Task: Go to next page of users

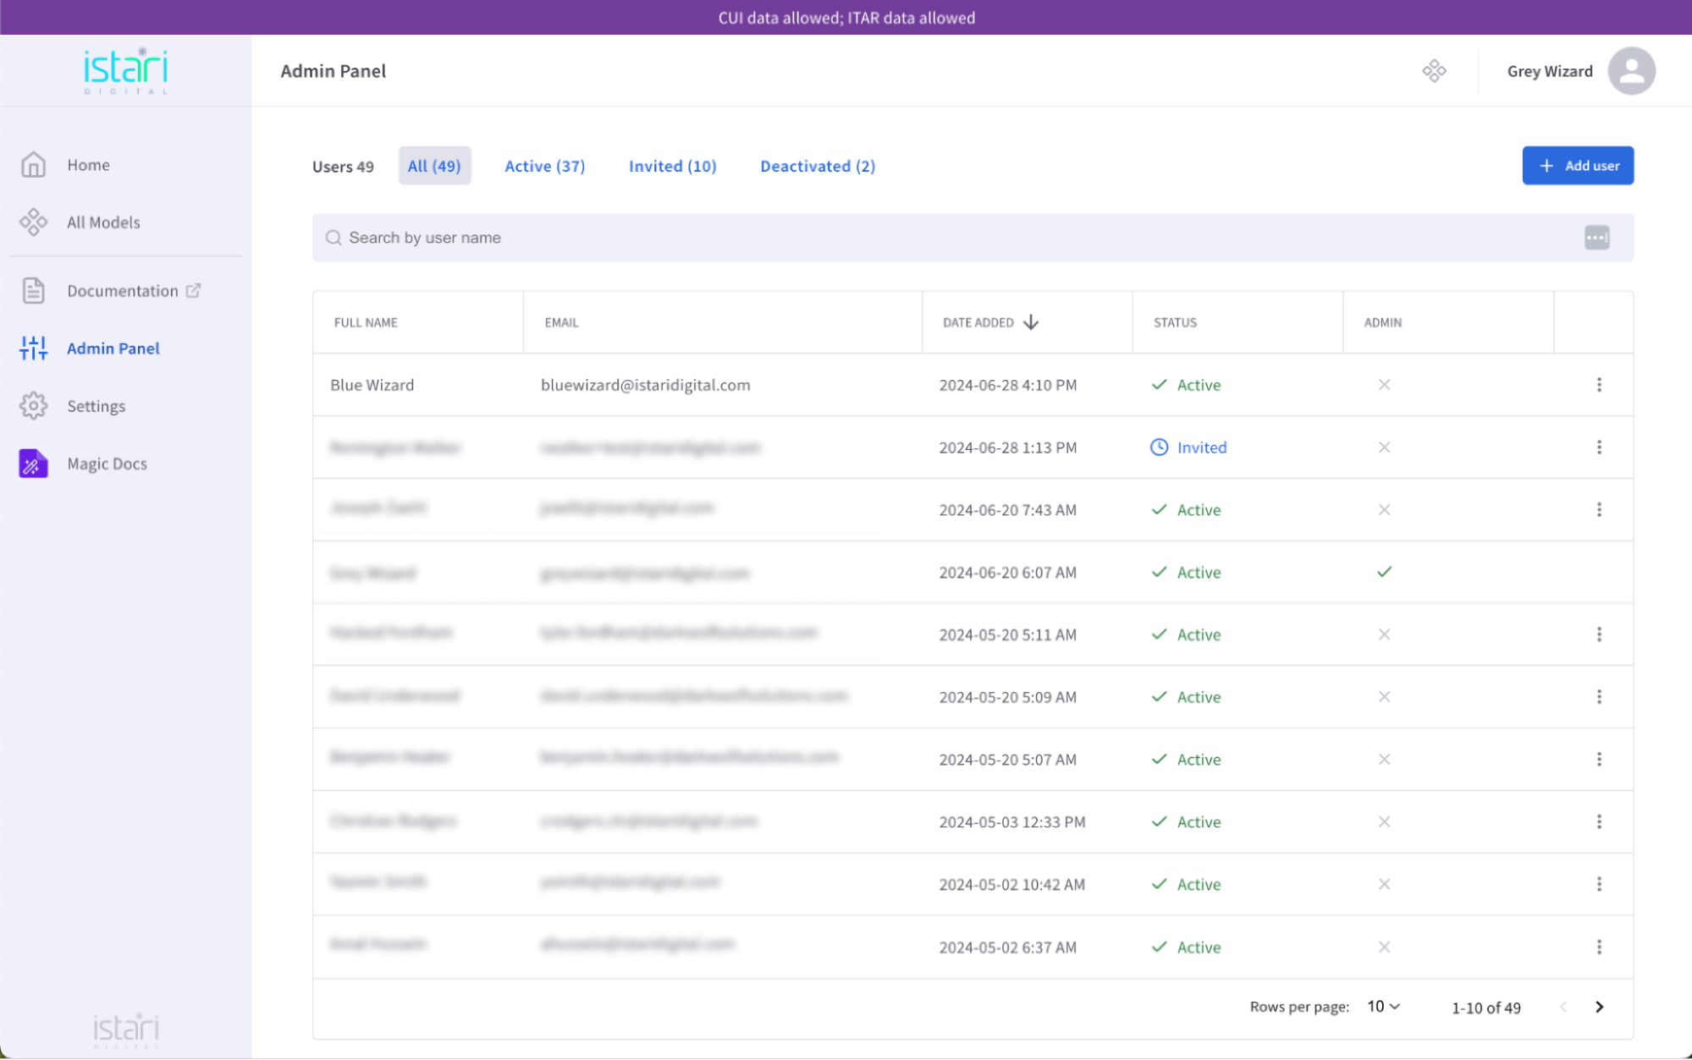Action: point(1599,1007)
